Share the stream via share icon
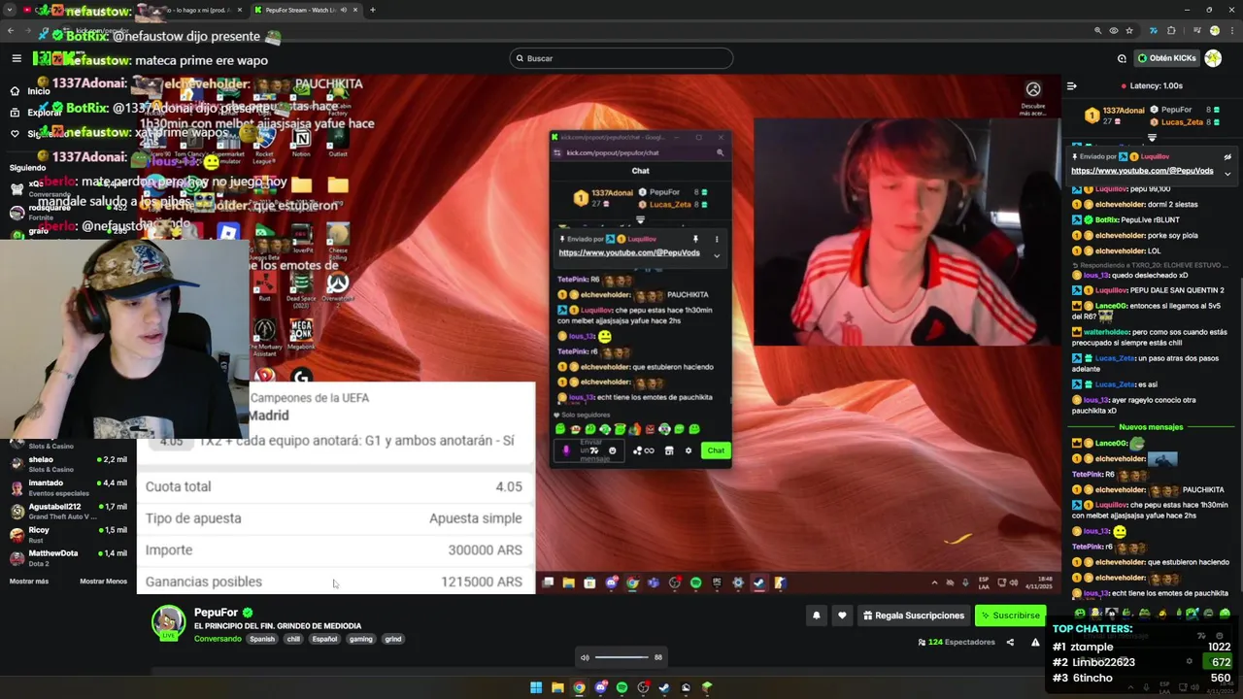 tap(1010, 642)
